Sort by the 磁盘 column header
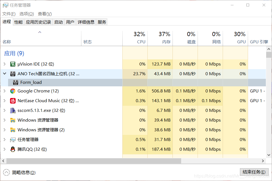 (x=185, y=38)
